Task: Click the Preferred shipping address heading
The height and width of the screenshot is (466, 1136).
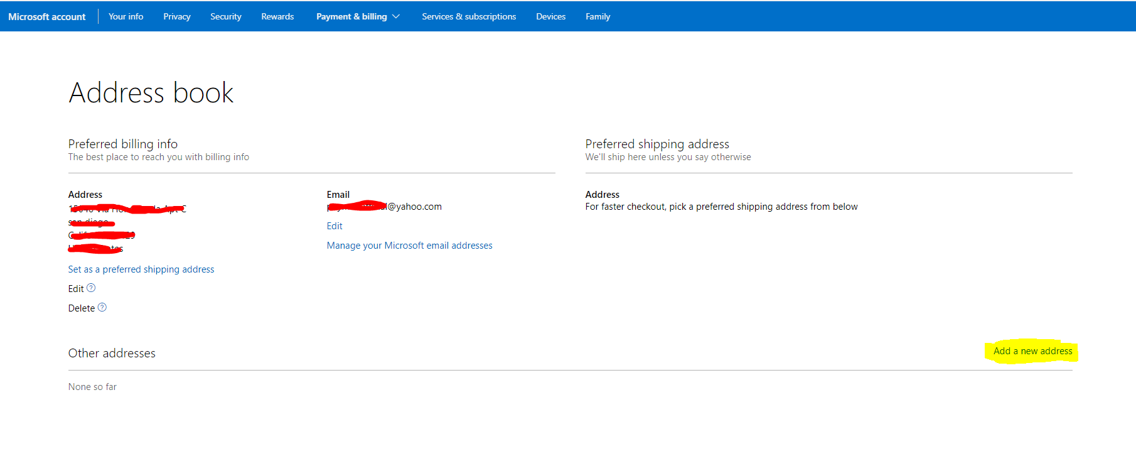Action: pos(657,144)
